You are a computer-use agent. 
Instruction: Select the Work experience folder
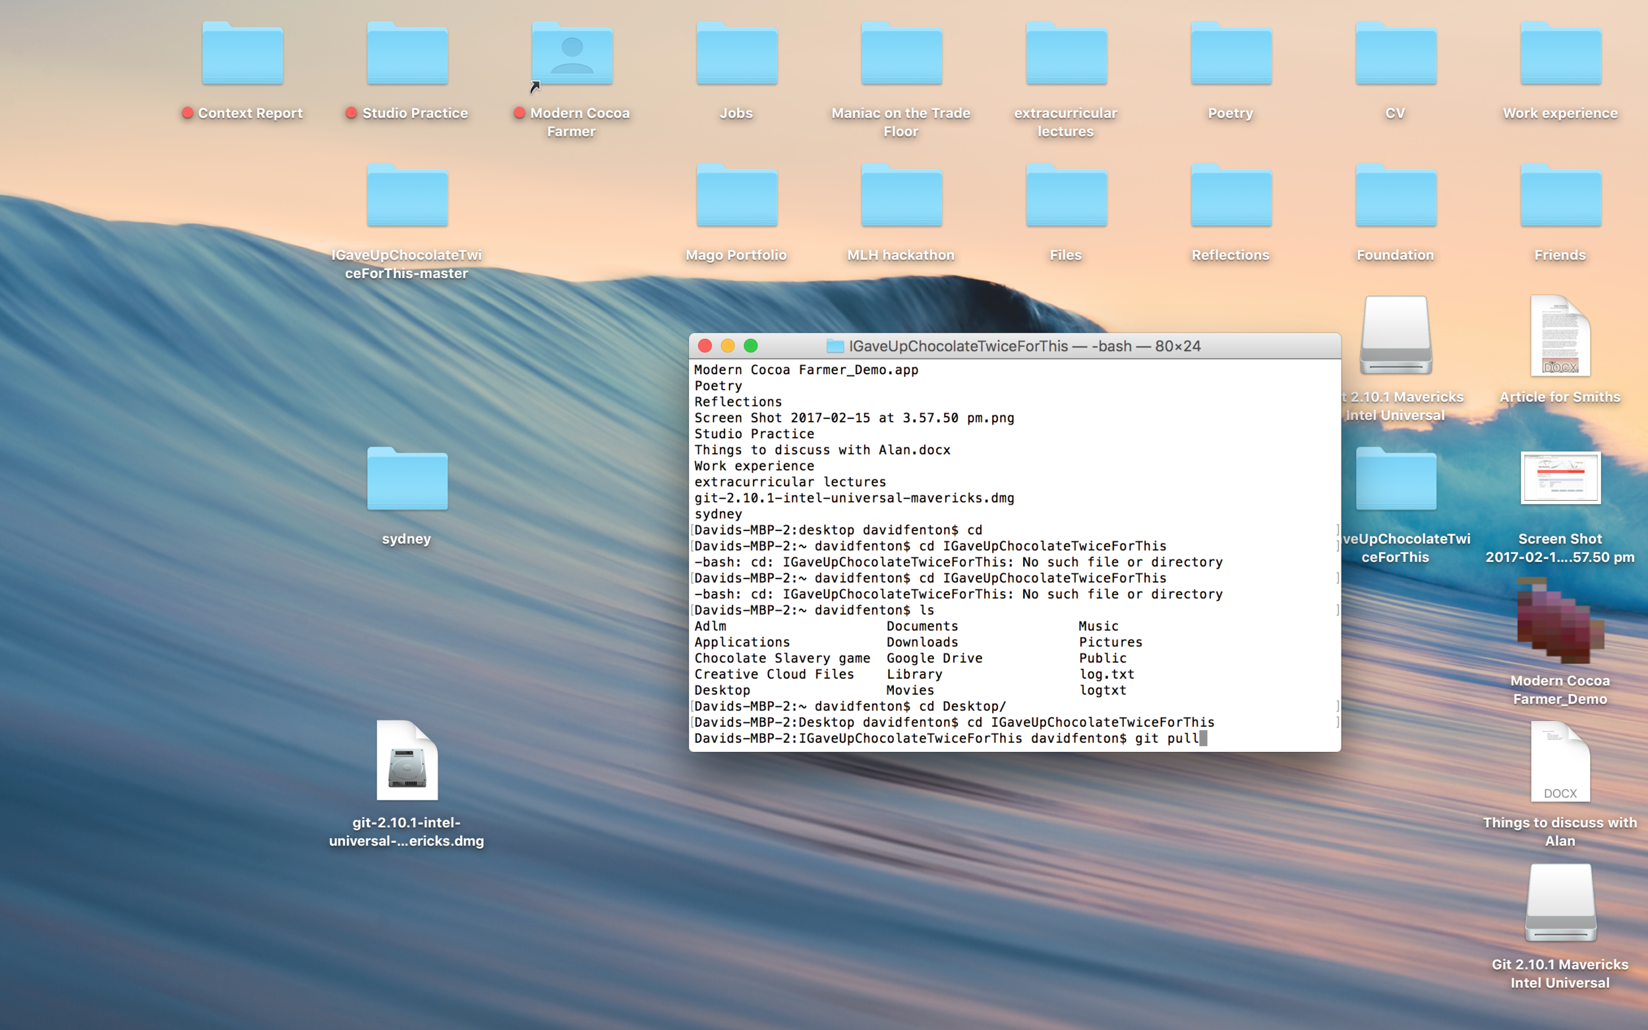coord(1560,55)
